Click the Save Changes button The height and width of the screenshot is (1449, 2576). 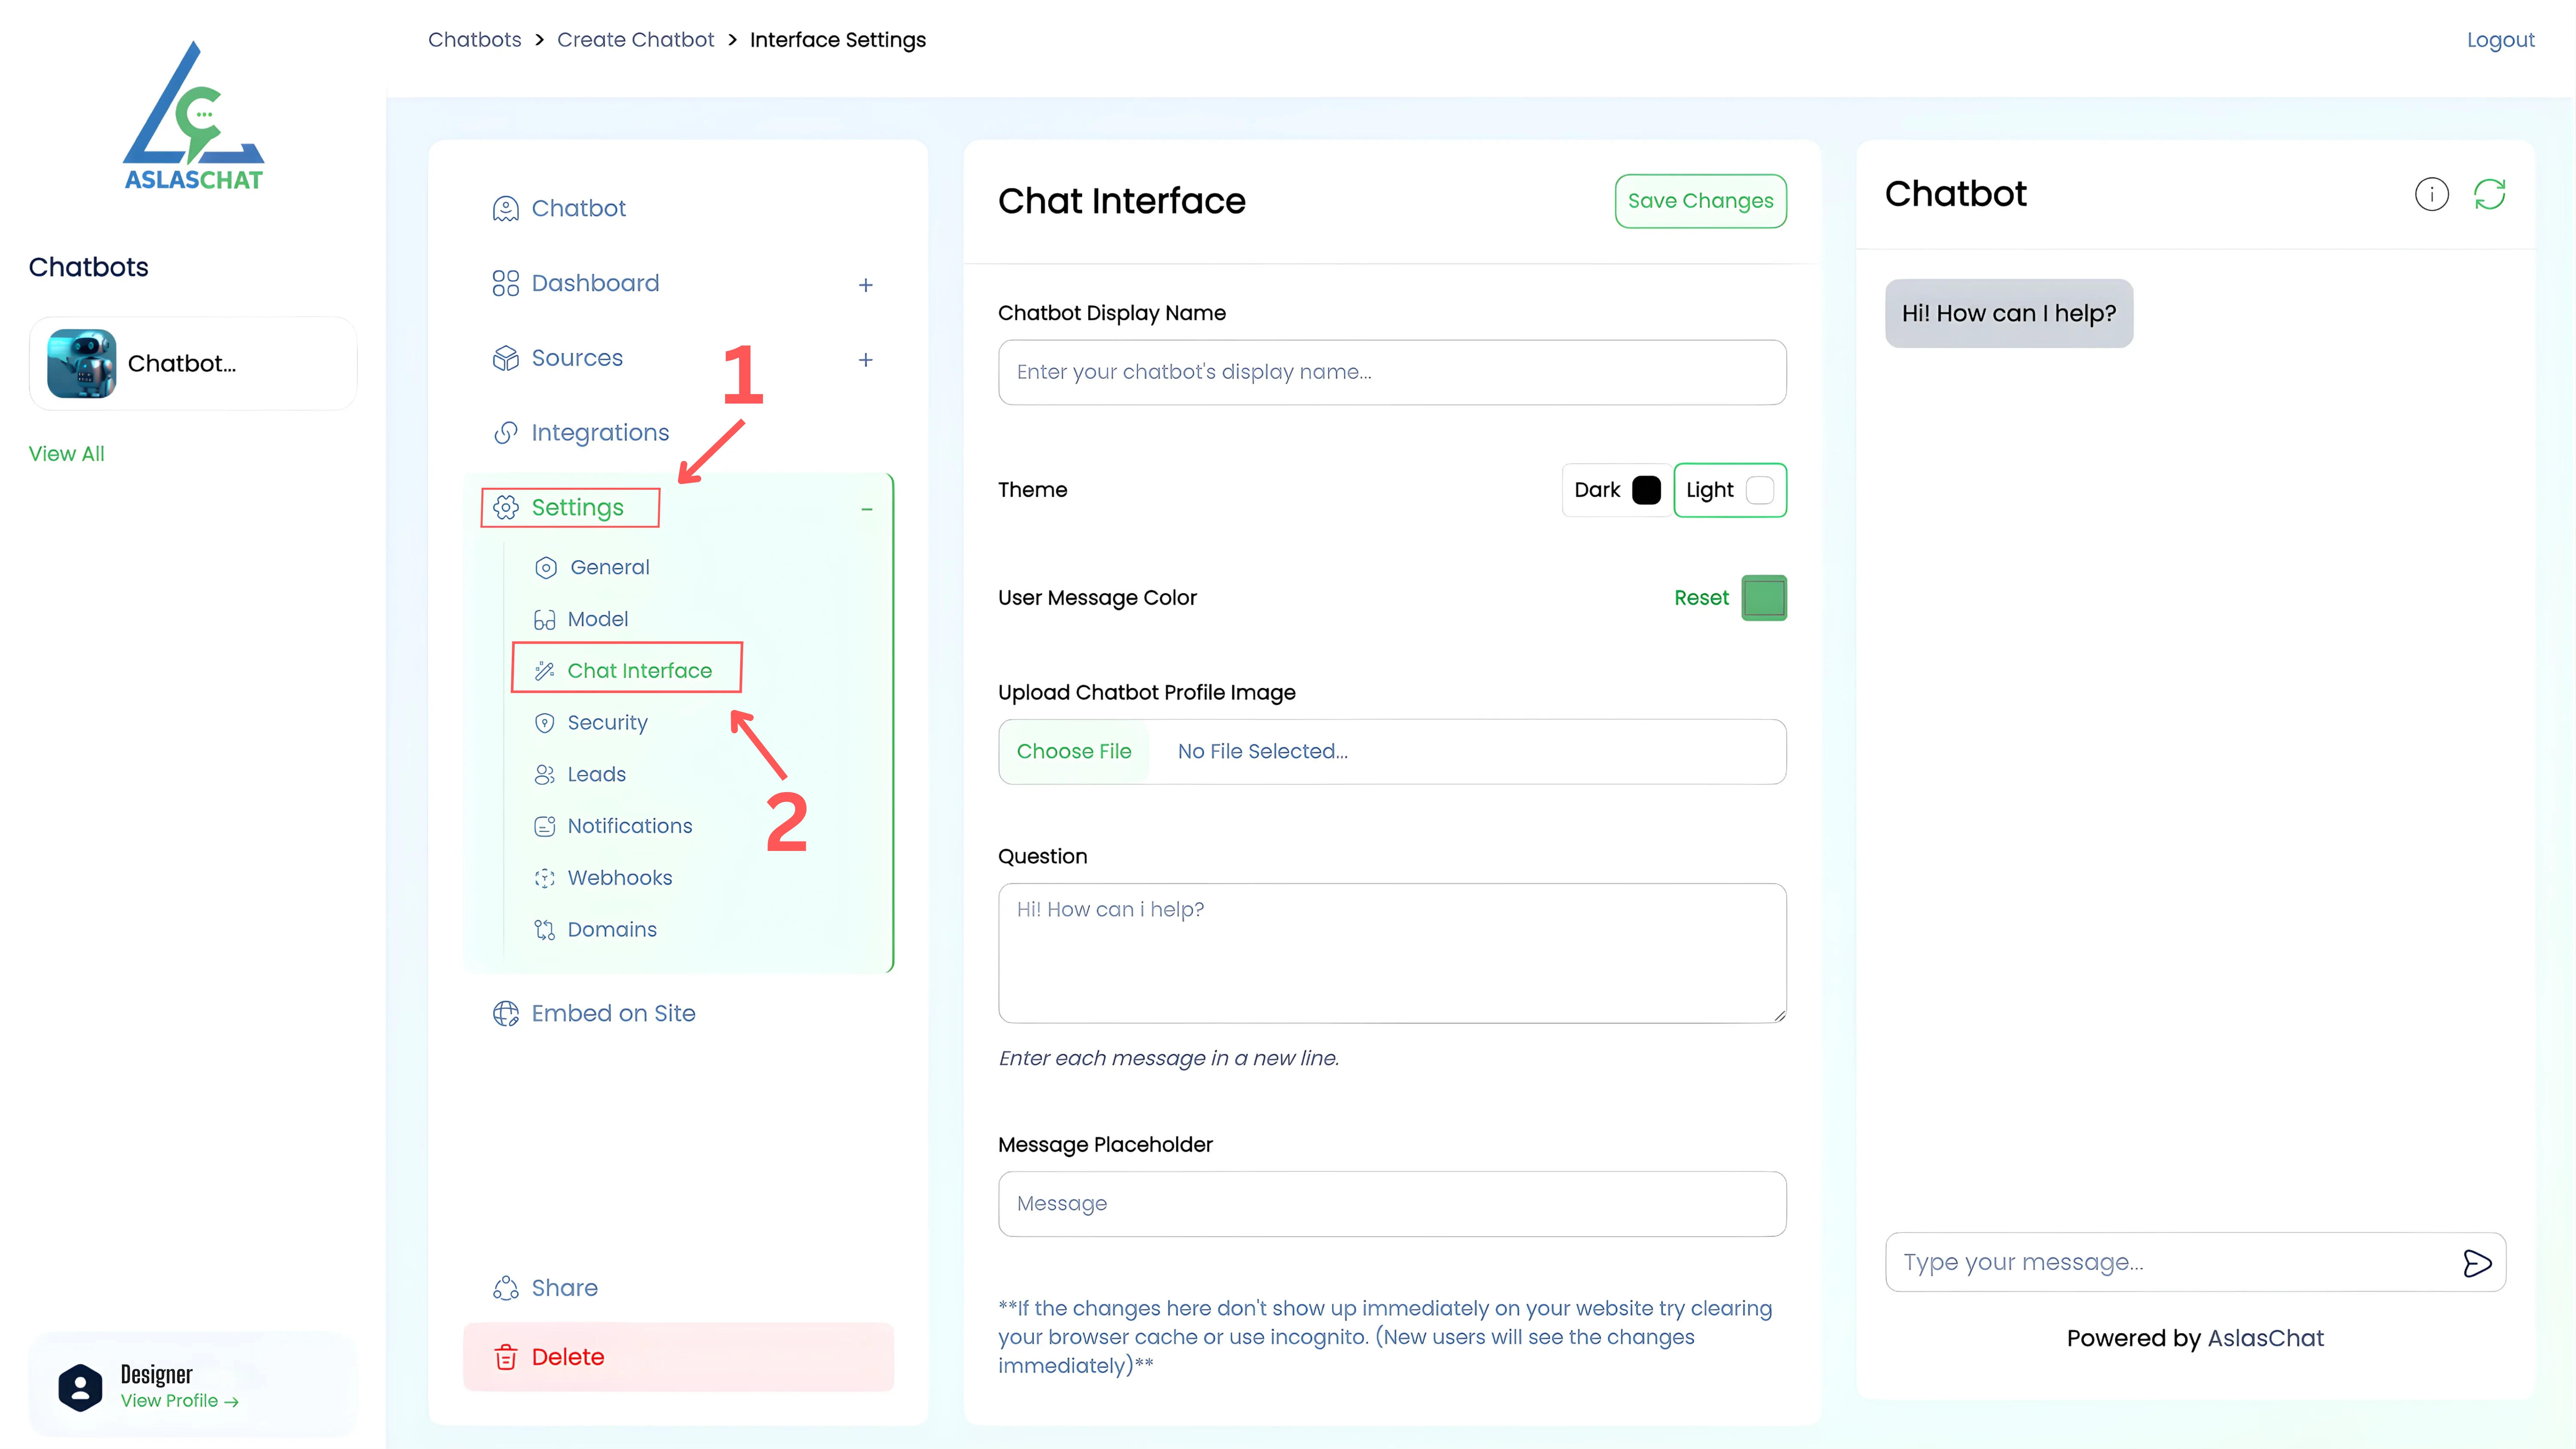tap(1700, 201)
